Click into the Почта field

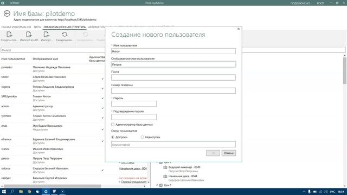tap(173, 77)
